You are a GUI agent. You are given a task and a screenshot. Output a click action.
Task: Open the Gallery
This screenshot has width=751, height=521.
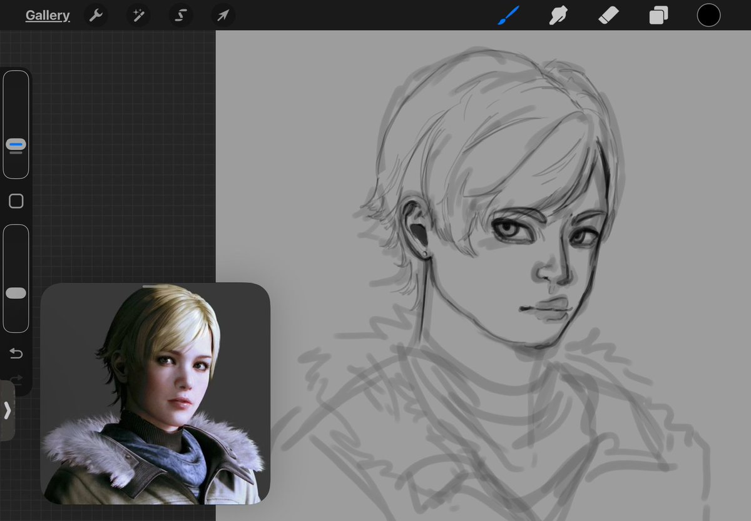coord(48,16)
